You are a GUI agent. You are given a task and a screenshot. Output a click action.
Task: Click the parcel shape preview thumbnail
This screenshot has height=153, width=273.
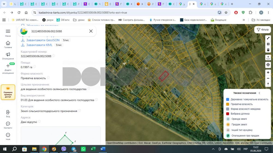click(x=61, y=136)
